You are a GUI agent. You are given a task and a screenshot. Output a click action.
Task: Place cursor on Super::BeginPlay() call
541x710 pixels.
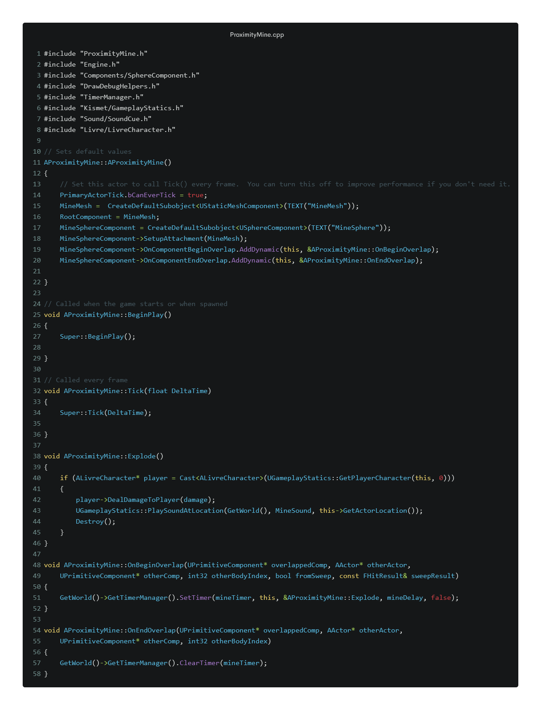[x=97, y=336]
